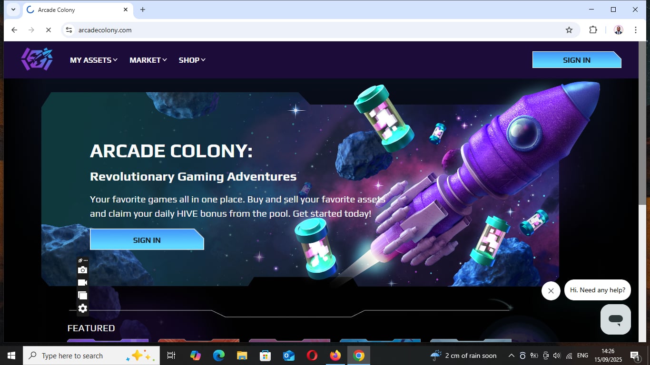Open the MARKET dropdown menu

tap(148, 60)
